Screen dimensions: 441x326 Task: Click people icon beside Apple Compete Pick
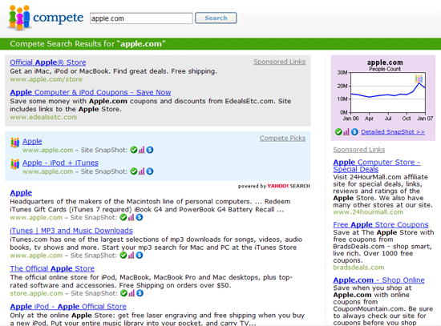pyautogui.click(x=15, y=143)
